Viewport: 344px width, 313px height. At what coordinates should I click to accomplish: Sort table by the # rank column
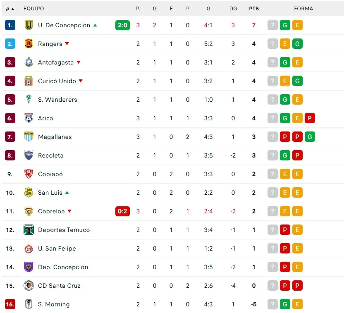pos(10,9)
